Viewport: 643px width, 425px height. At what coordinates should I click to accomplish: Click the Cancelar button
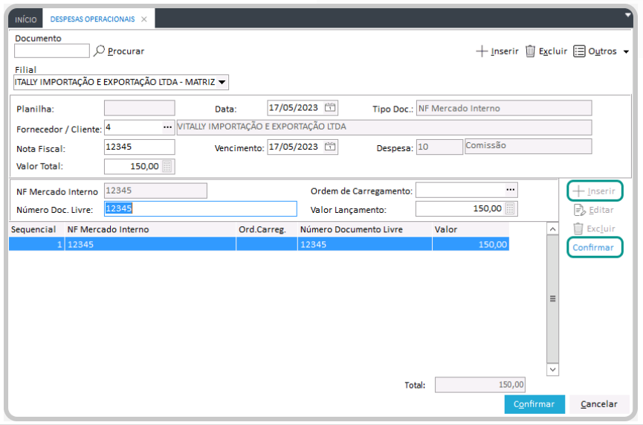pos(598,404)
